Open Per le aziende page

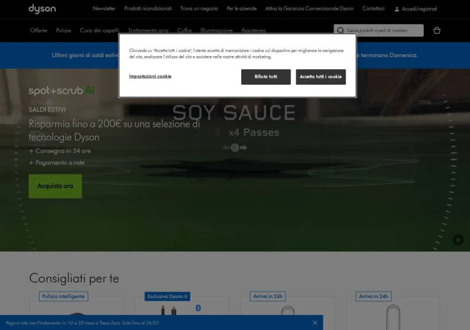click(x=242, y=9)
